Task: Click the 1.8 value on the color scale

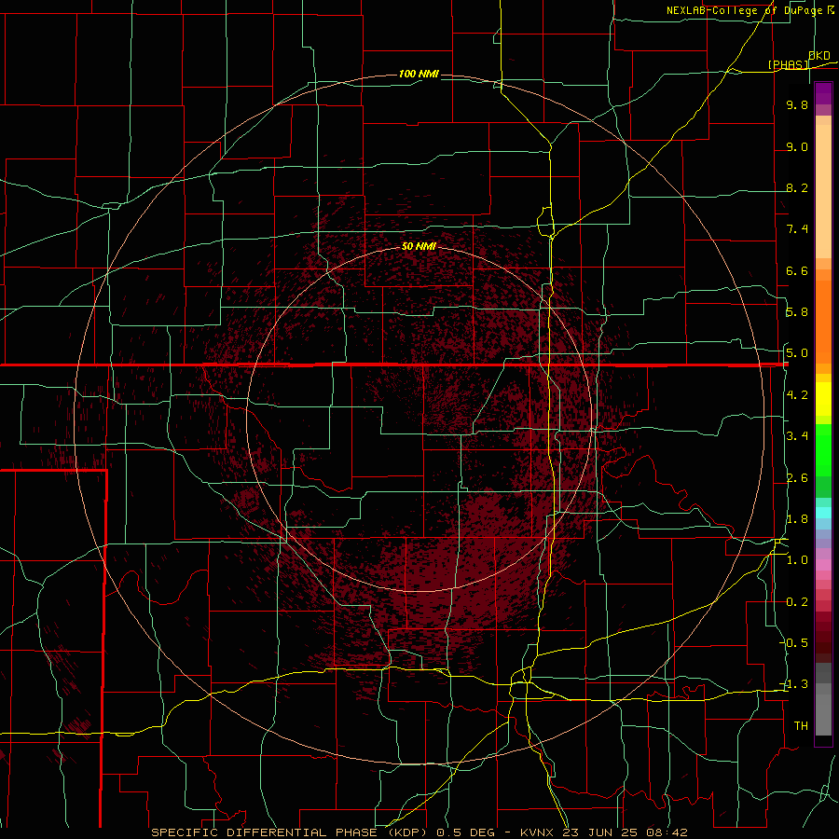Action: point(797,519)
